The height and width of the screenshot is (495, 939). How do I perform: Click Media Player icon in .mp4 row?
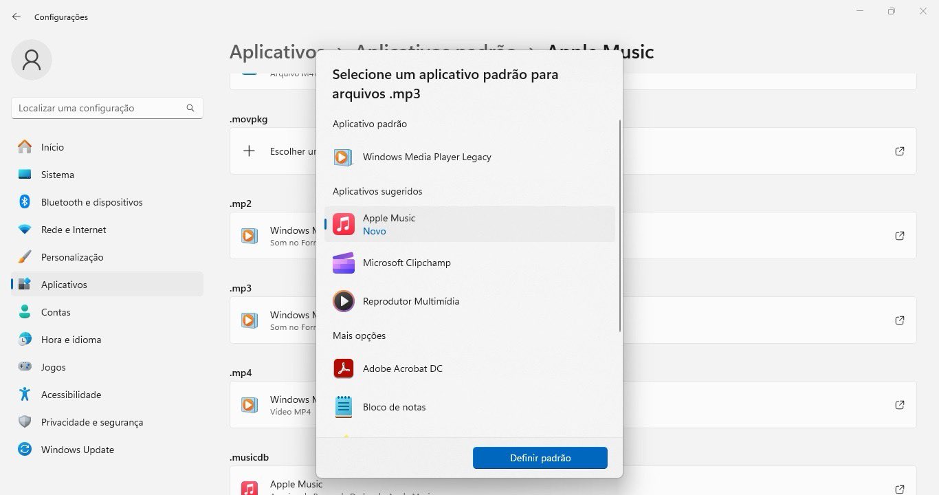click(x=250, y=405)
